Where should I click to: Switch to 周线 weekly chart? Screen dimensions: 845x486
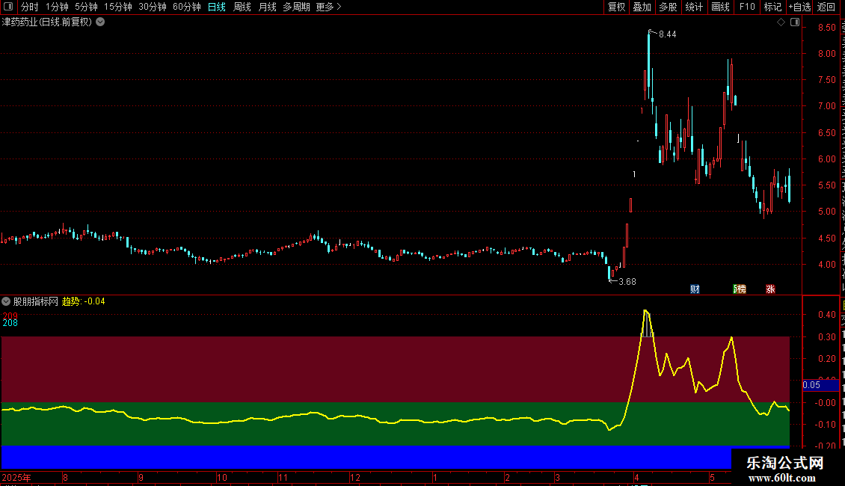click(242, 7)
